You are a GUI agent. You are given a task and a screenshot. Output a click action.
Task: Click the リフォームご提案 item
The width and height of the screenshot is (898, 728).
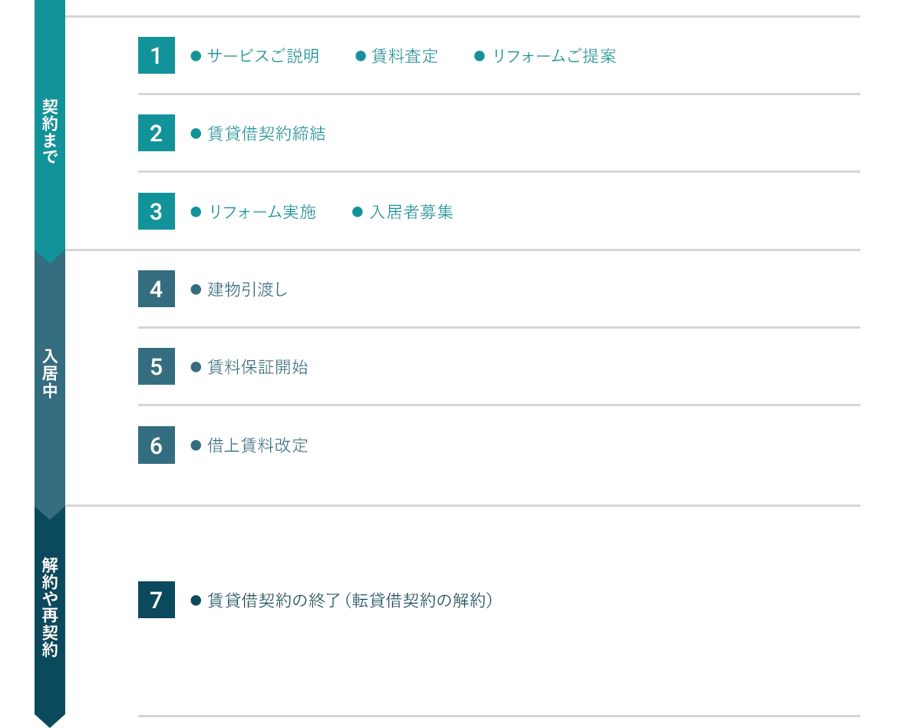point(553,56)
